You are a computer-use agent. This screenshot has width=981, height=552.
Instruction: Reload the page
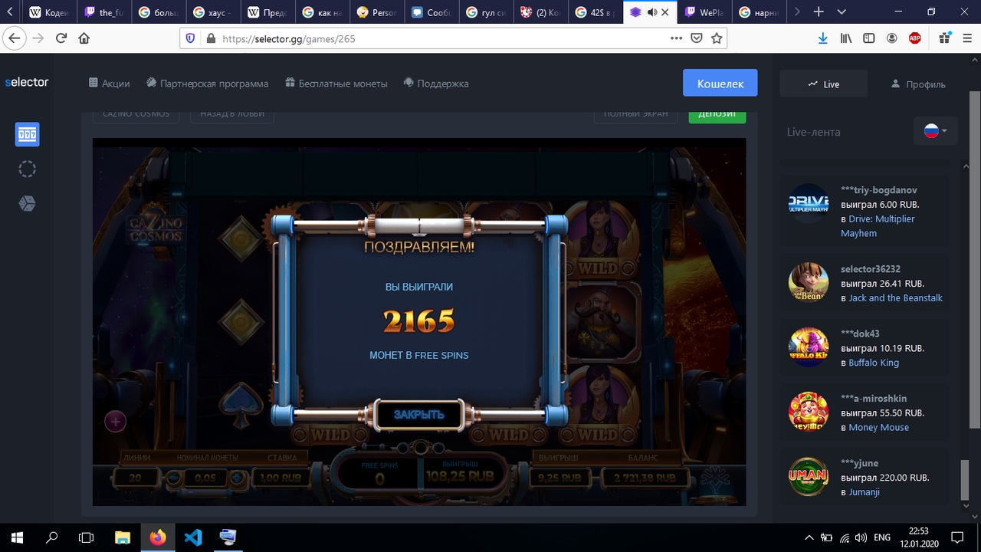coord(61,38)
